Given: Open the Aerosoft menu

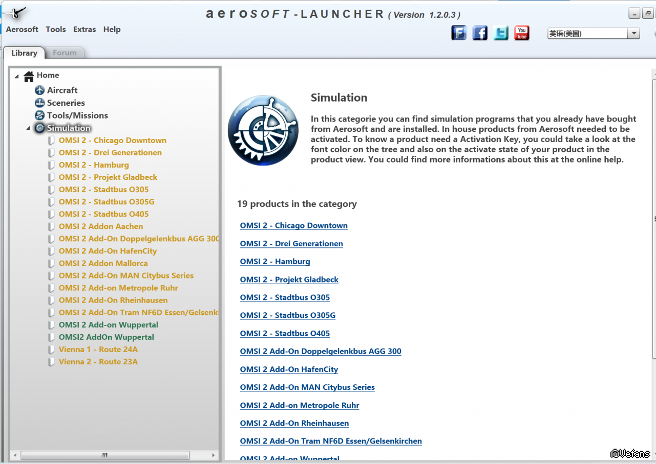Looking at the screenshot, I should pyautogui.click(x=22, y=29).
